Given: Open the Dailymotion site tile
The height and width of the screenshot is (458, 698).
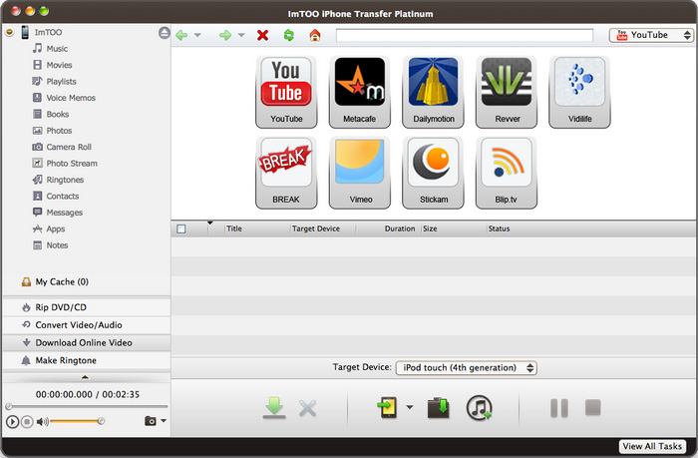Looking at the screenshot, I should pos(433,92).
